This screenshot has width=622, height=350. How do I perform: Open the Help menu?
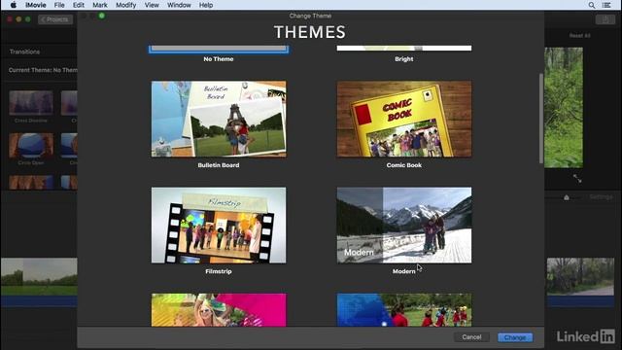[206, 5]
